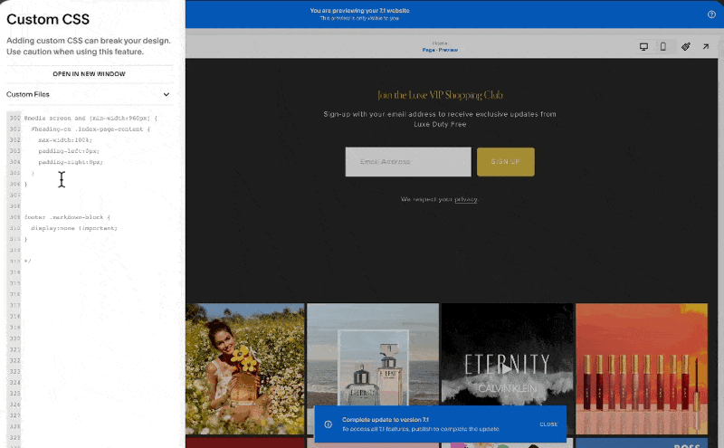Click the Custom CSS panel title
This screenshot has height=448, width=724.
tap(48, 19)
